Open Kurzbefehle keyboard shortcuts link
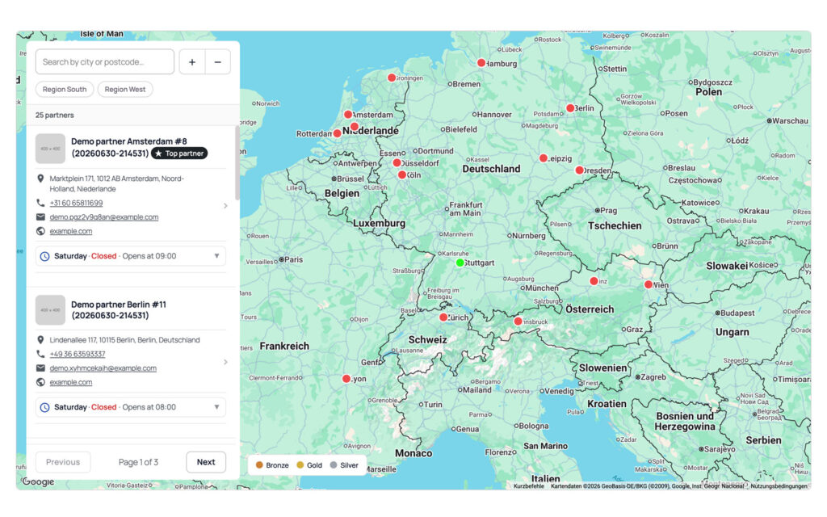Viewport: 827px width, 517px height. (528, 485)
